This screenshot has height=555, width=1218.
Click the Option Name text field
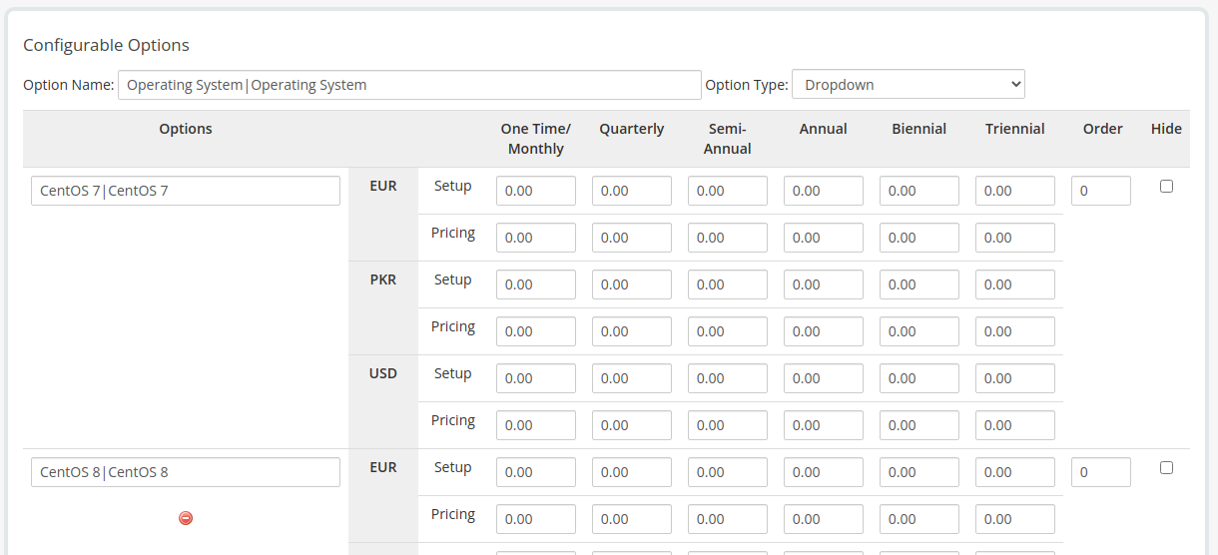point(409,85)
